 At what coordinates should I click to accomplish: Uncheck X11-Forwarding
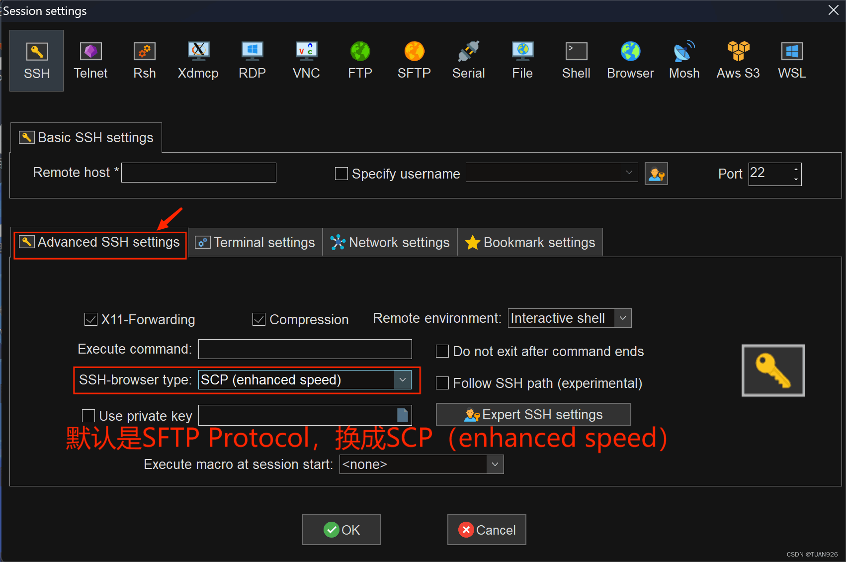pos(91,319)
